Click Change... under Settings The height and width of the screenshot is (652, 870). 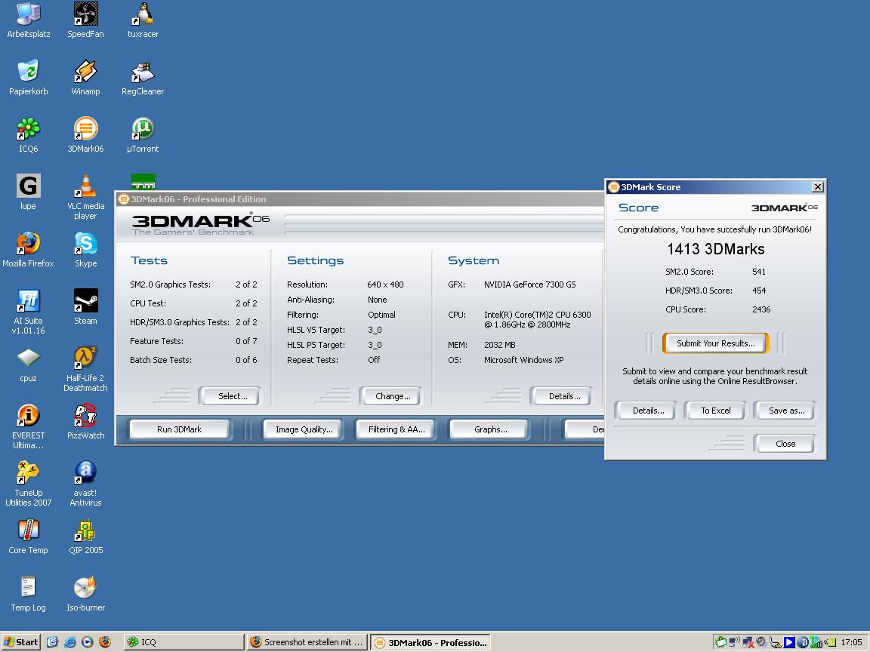click(390, 396)
